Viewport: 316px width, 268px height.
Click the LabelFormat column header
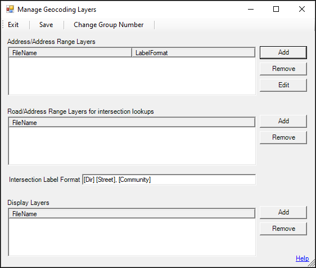pyautogui.click(x=193, y=53)
